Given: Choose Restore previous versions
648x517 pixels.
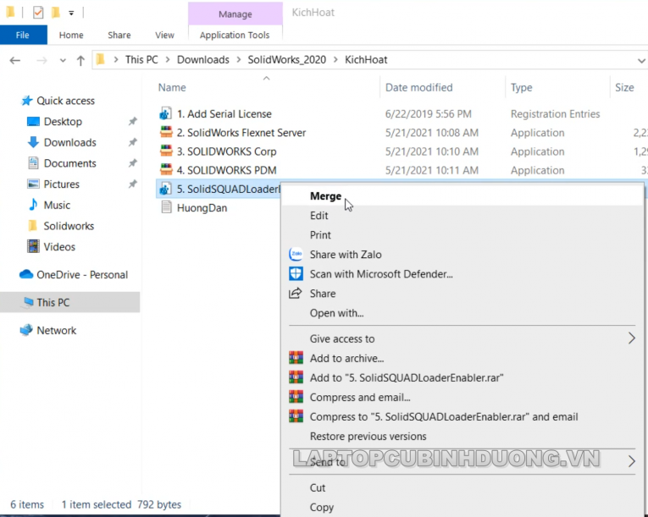Looking at the screenshot, I should 462,436.
